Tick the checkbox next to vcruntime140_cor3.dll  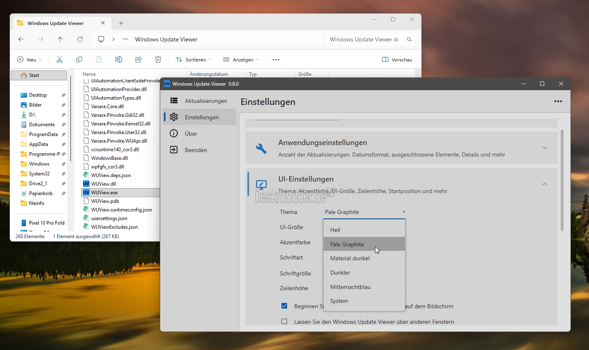click(86, 150)
